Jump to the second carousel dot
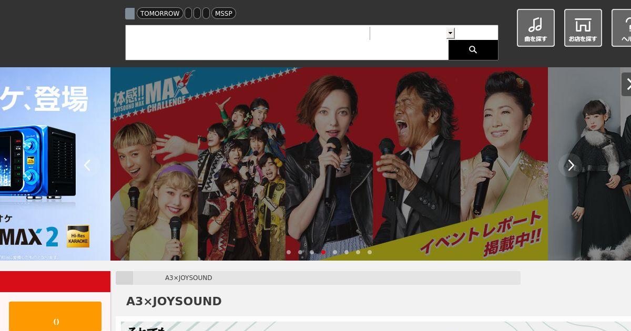The height and width of the screenshot is (331, 631). point(300,252)
